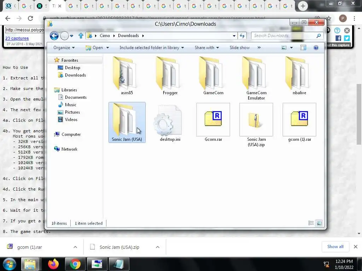Click the Windows Start button

coord(9,264)
